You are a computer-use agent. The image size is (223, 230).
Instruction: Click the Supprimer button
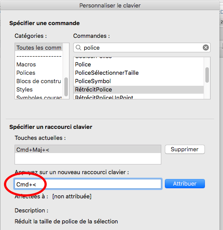click(x=185, y=150)
